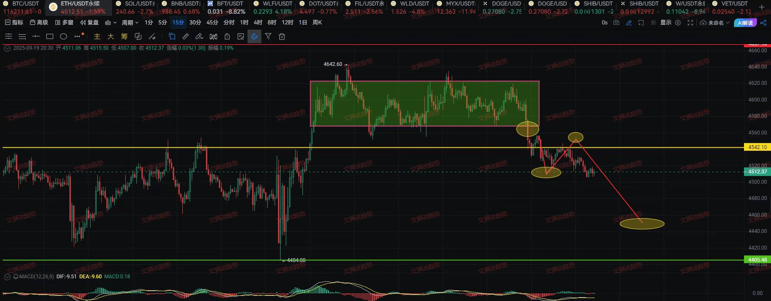
Task: Select the 30分 timeframe
Action: 195,22
